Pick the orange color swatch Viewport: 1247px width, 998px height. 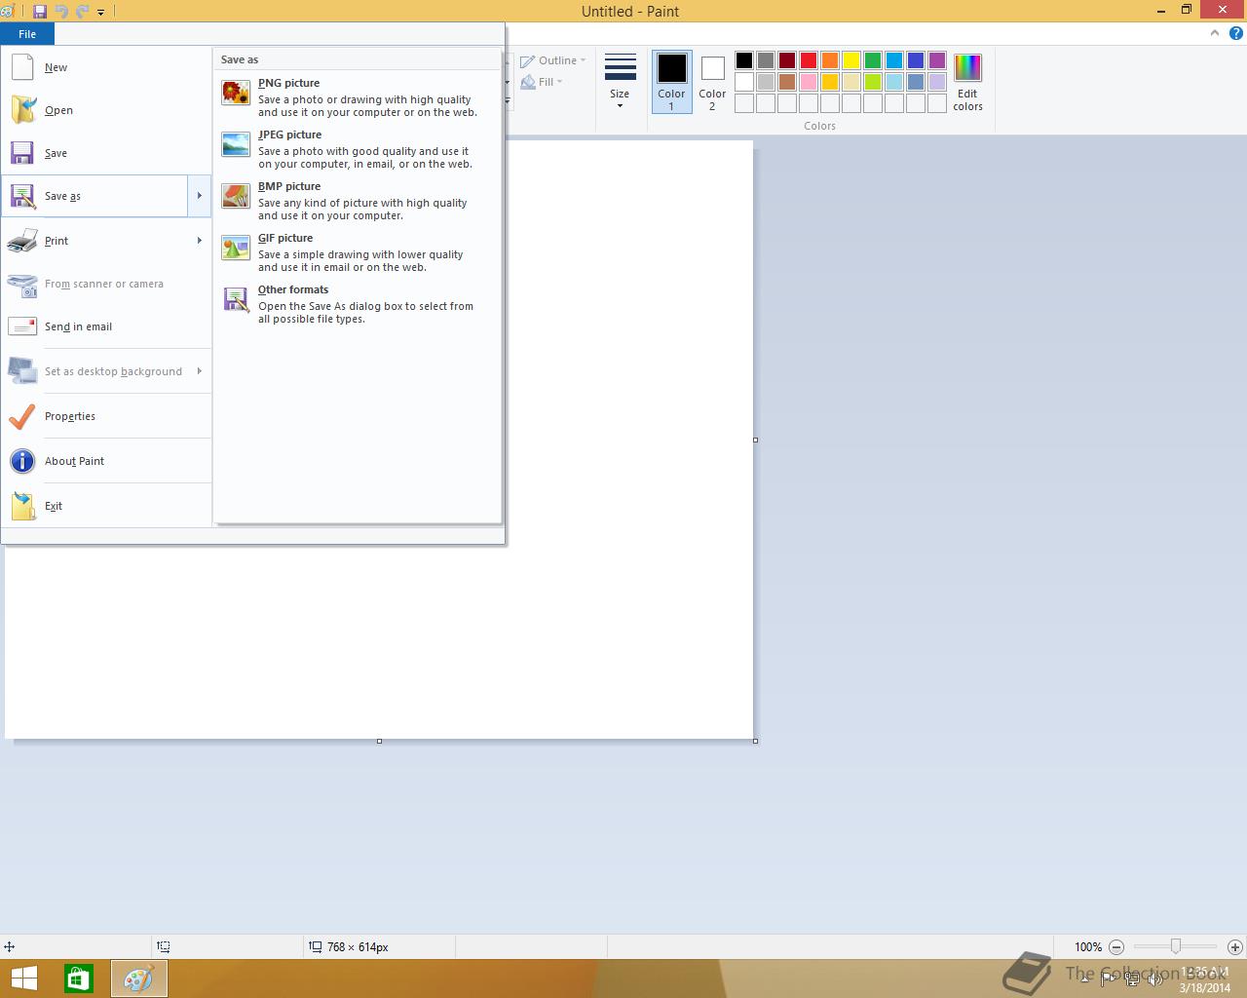click(830, 60)
